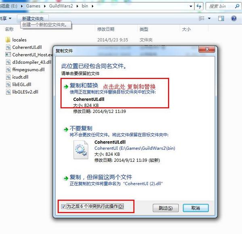The height and width of the screenshot is (234, 242).
Task: Click the Cancel button in dialog
Action: click(x=196, y=208)
